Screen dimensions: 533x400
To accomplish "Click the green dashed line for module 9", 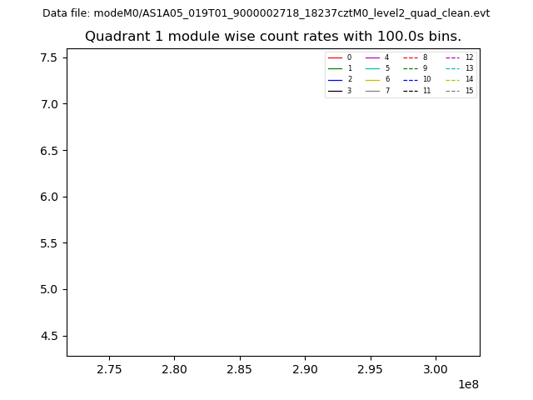I will tap(410, 68).
